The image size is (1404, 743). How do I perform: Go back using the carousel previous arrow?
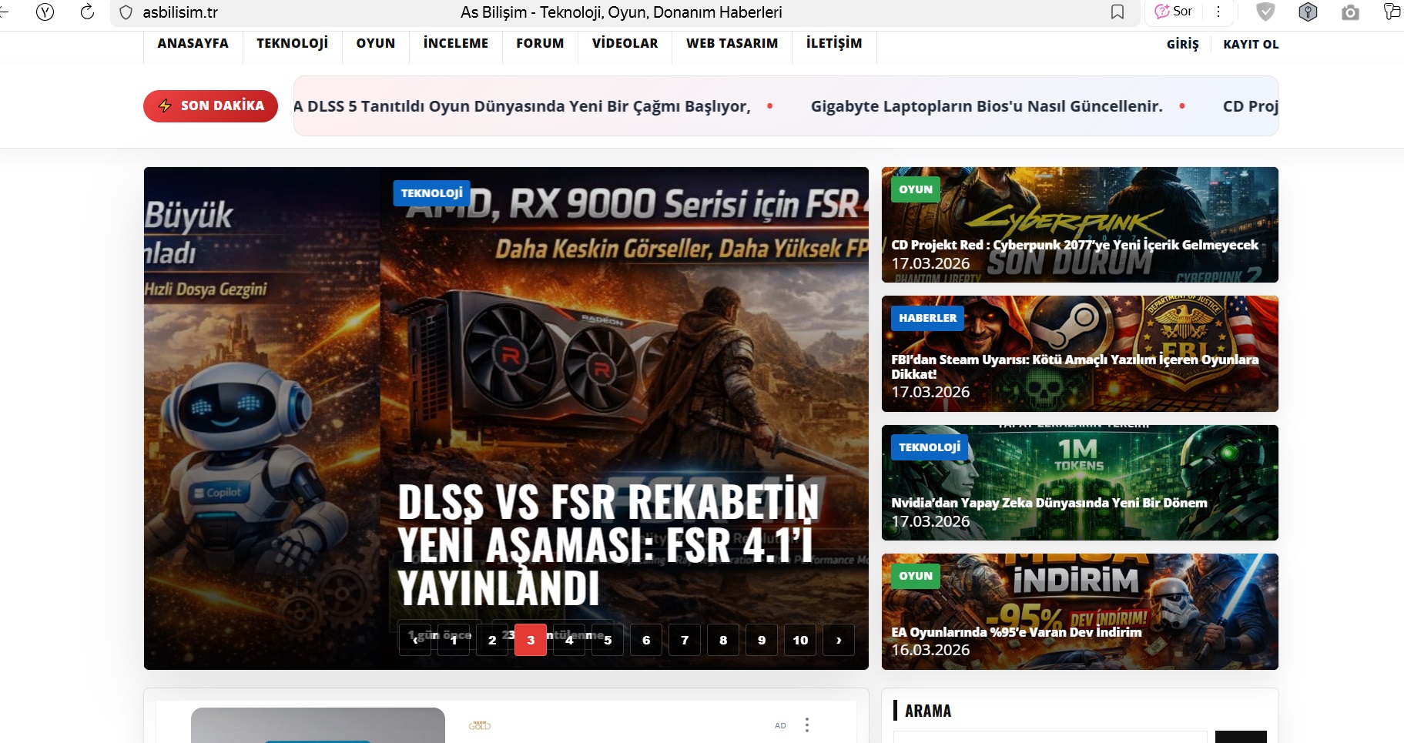(x=415, y=640)
